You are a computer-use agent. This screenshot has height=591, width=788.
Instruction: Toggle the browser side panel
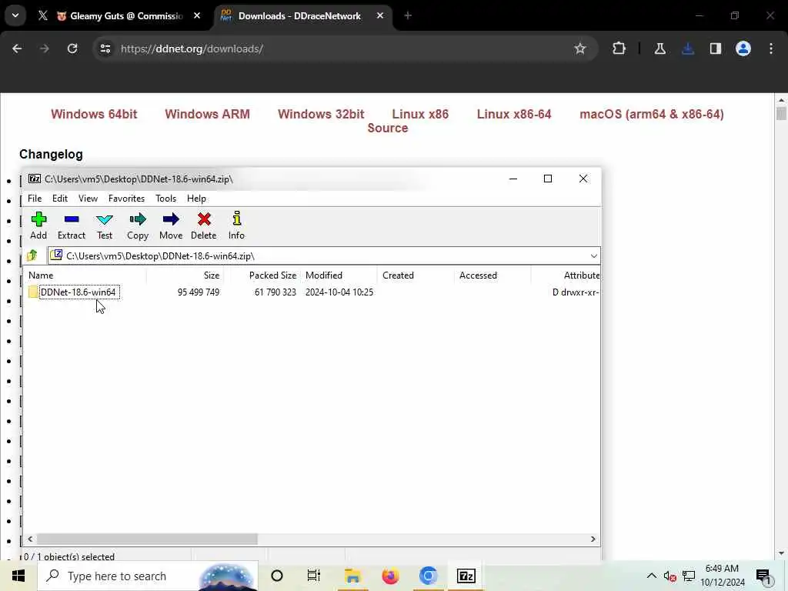[716, 48]
